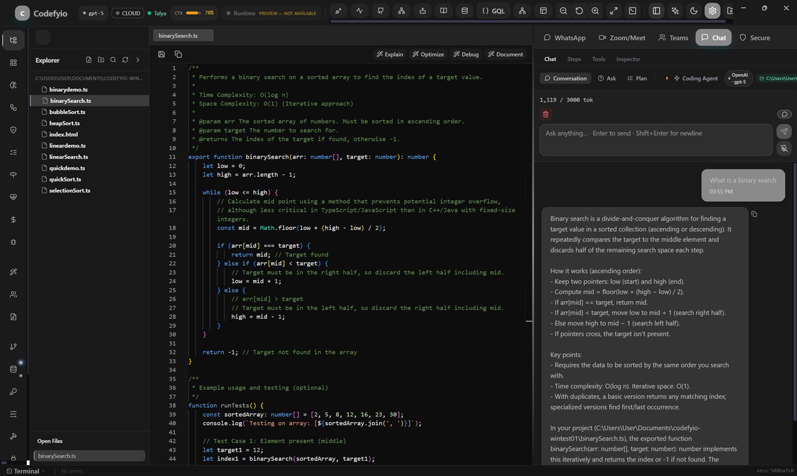Switch to the Inspector tab

628,59
